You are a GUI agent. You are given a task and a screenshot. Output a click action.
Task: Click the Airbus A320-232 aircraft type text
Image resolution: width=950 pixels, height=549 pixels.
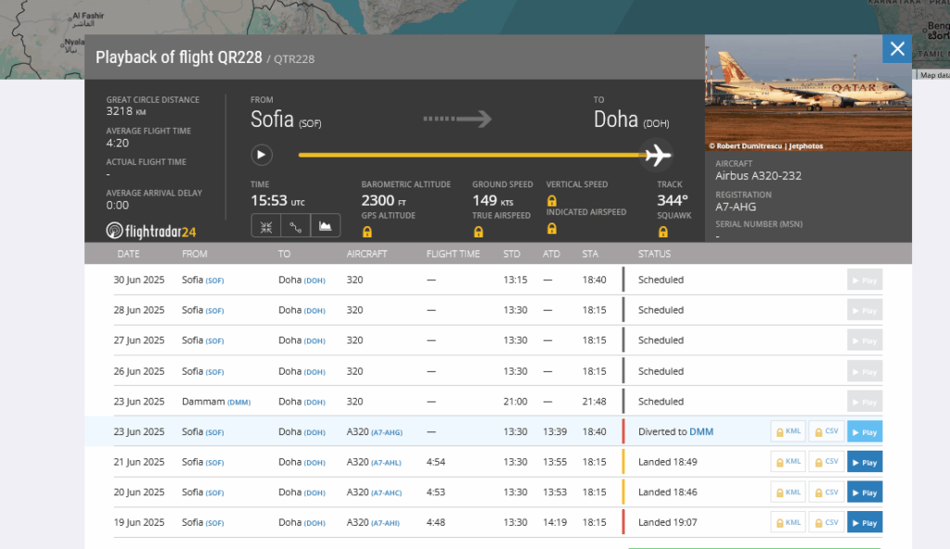(759, 175)
